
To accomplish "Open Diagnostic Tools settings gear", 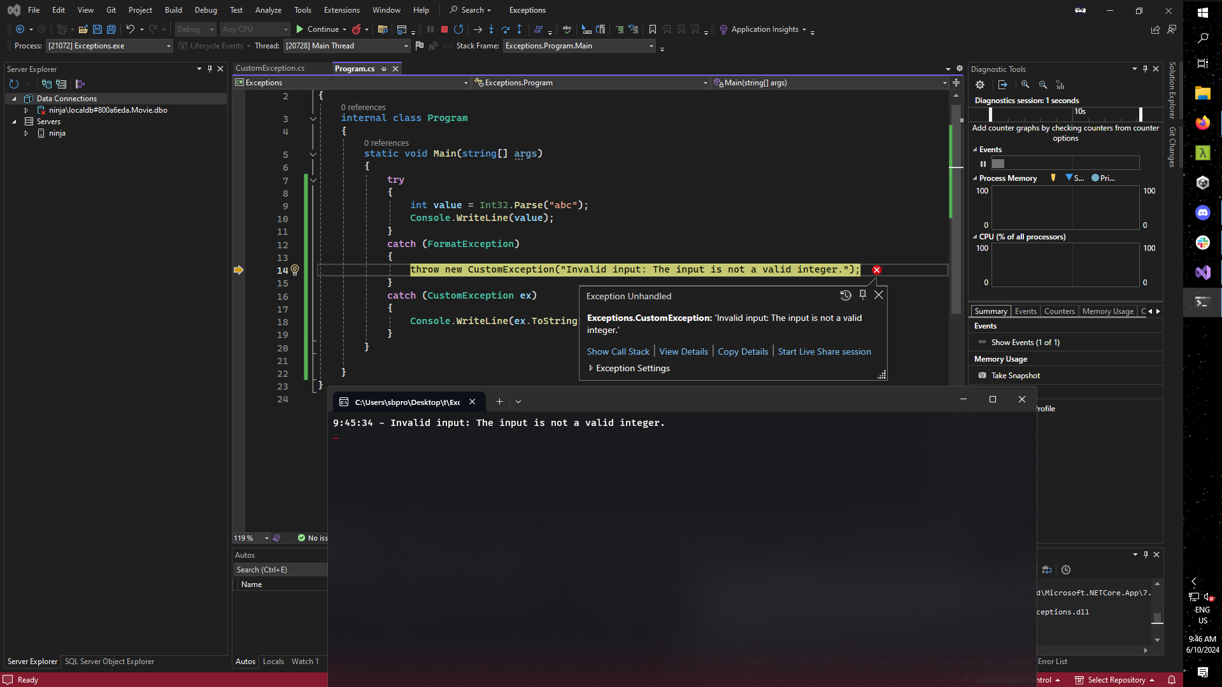I will pyautogui.click(x=980, y=85).
